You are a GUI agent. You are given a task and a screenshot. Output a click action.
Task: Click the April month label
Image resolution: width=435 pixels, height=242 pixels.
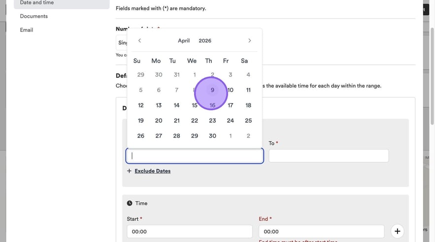click(x=184, y=41)
